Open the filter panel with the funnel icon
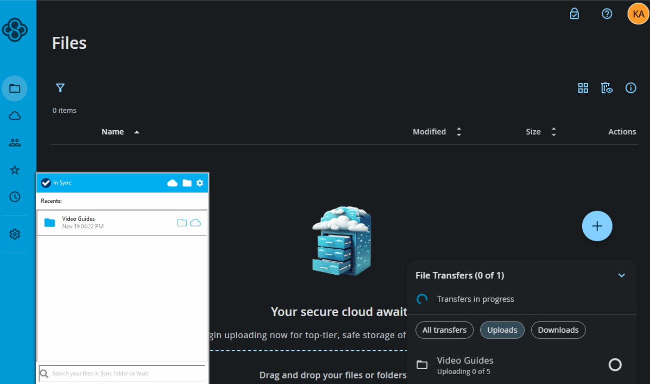 60,88
